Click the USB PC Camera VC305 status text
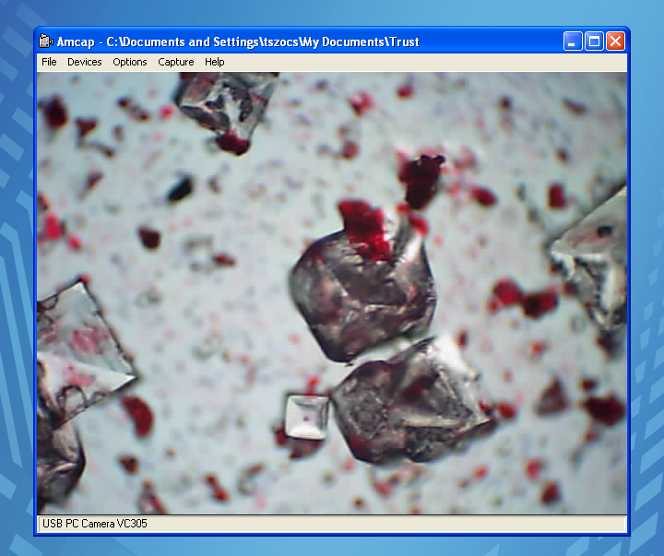Image resolution: width=664 pixels, height=556 pixels. (95, 524)
